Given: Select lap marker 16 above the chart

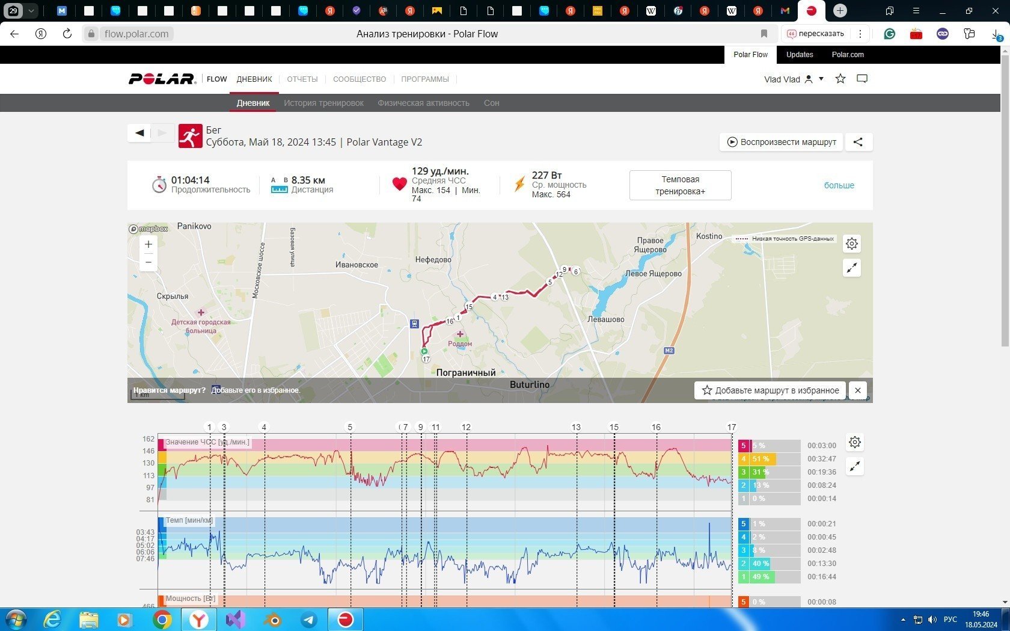Looking at the screenshot, I should 656,427.
